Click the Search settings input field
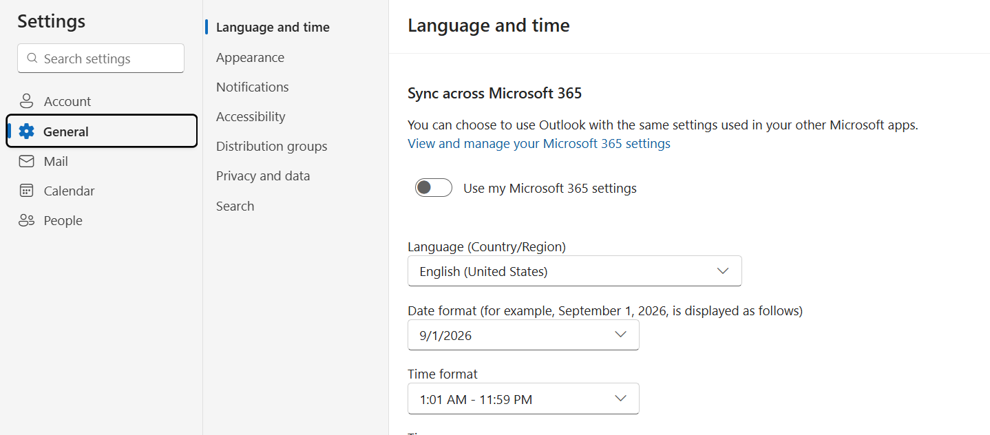The height and width of the screenshot is (435, 990). click(101, 59)
